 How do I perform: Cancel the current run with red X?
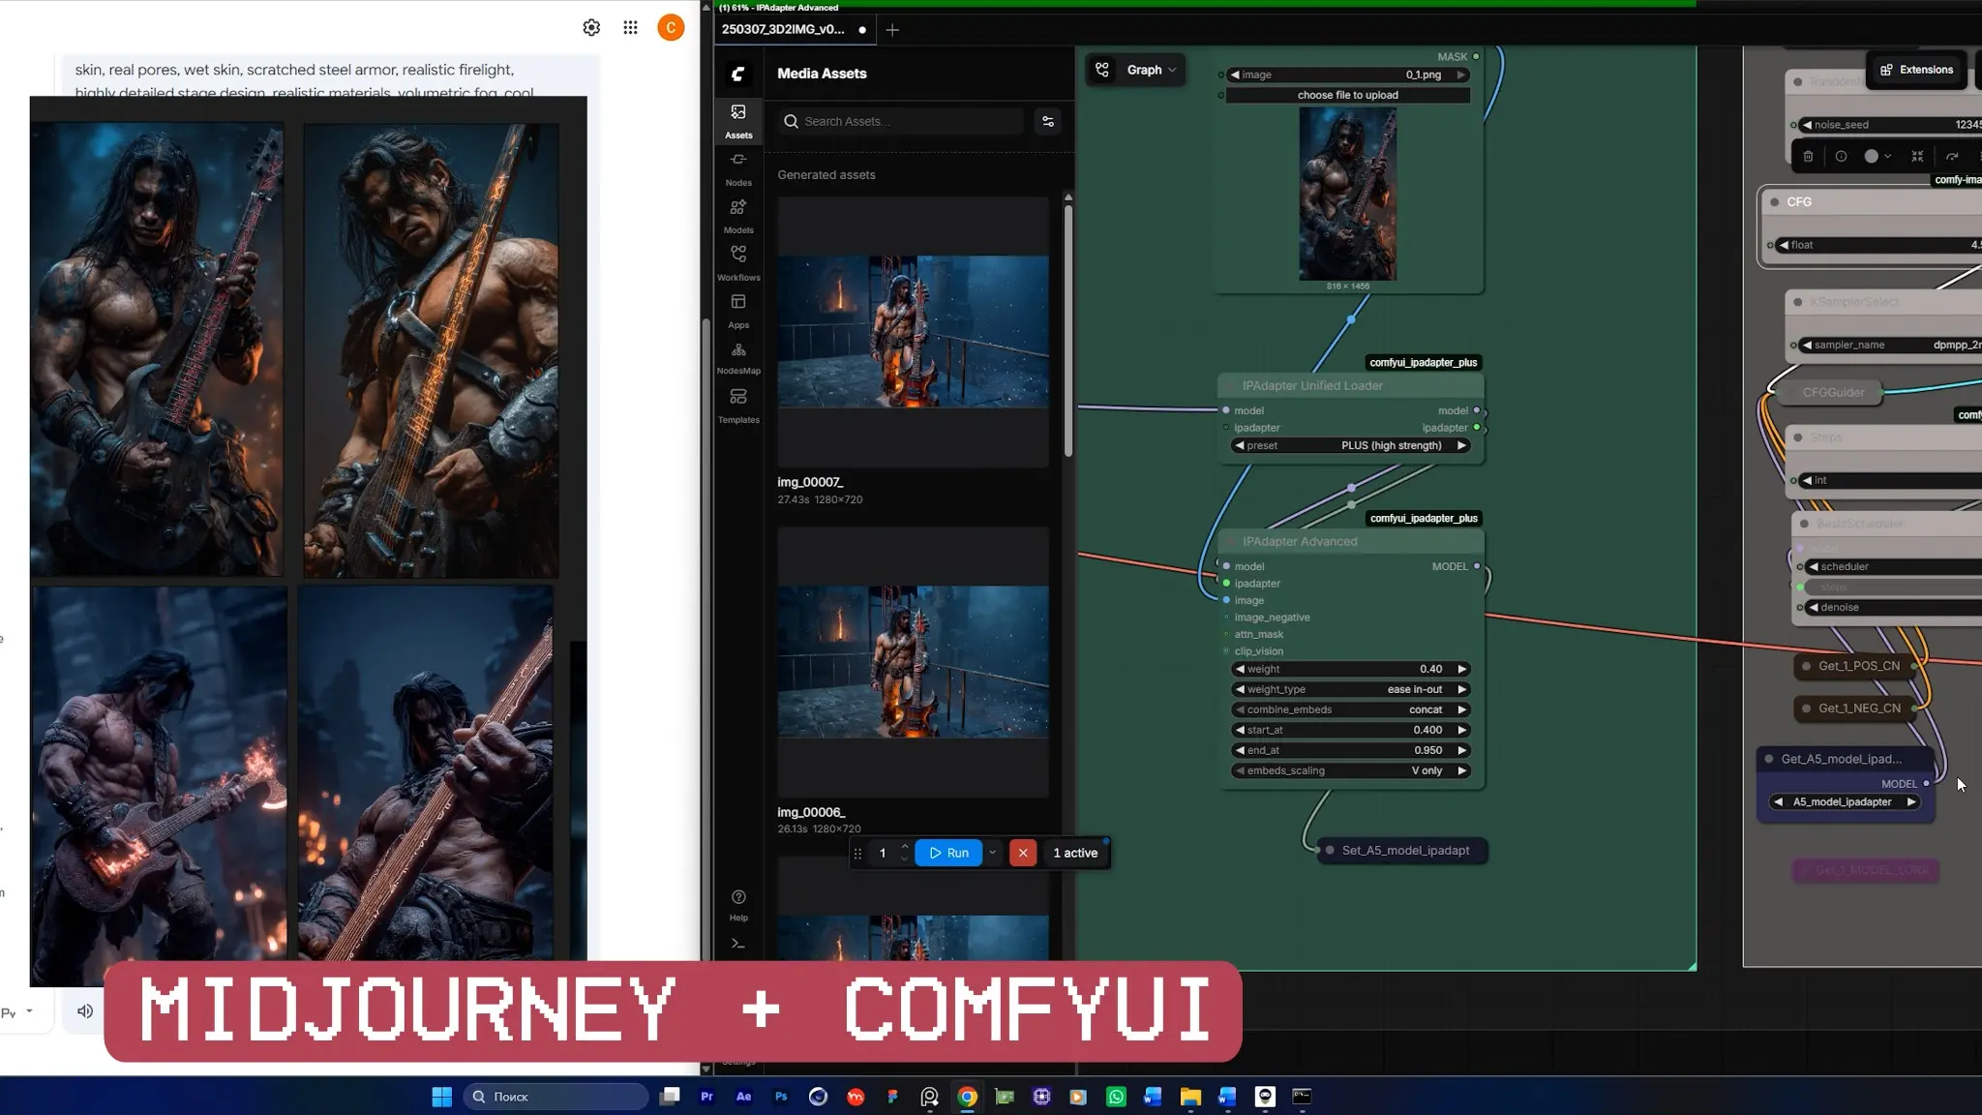[x=1023, y=853]
